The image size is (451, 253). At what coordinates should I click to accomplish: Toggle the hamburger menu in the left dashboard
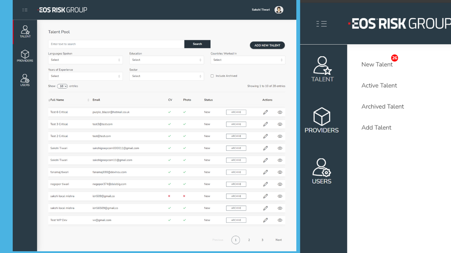pyautogui.click(x=25, y=10)
